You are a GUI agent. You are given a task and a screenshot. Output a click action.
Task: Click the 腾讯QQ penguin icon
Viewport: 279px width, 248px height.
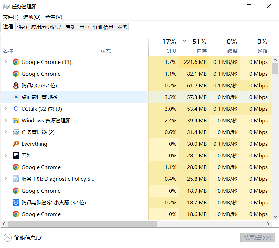click(16, 85)
